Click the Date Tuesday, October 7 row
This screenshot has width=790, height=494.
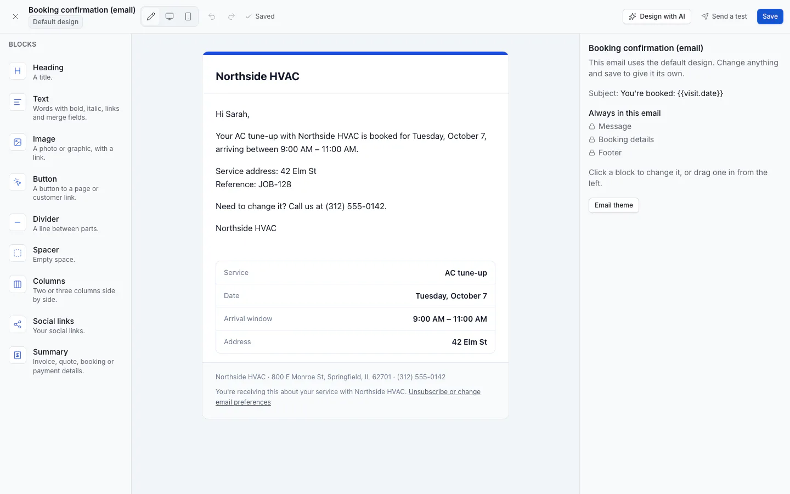click(356, 296)
